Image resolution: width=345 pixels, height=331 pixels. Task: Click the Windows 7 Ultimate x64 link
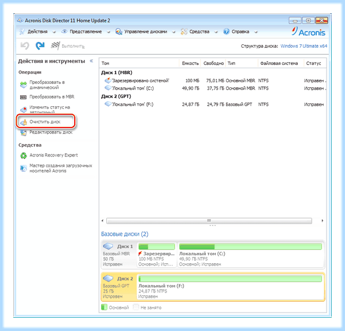(304, 46)
